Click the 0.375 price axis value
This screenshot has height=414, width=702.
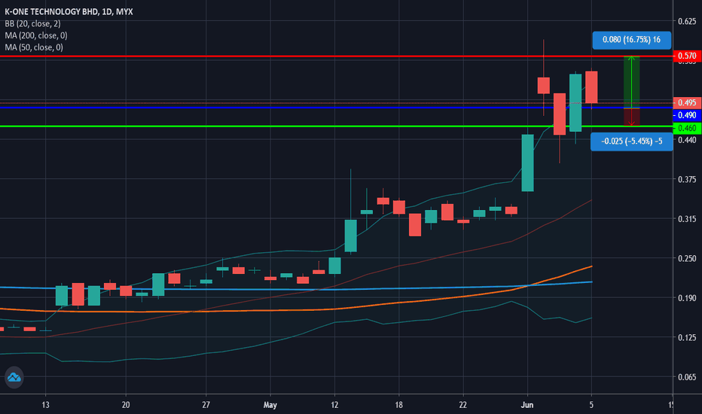click(x=687, y=179)
